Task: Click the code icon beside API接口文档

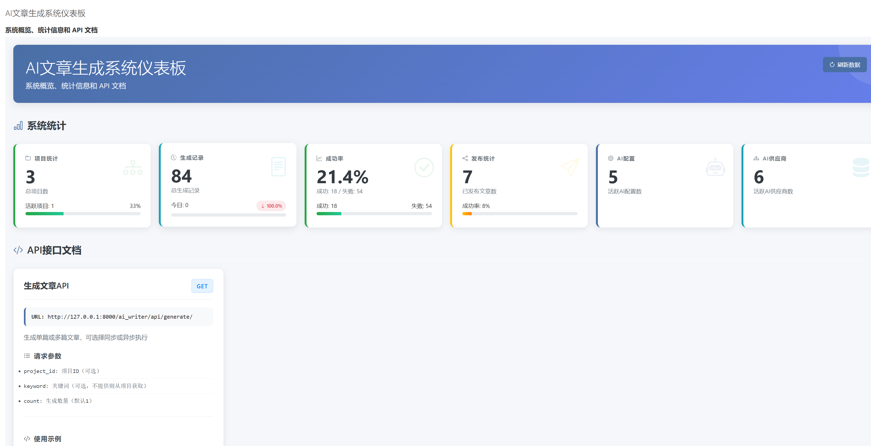Action: point(18,250)
